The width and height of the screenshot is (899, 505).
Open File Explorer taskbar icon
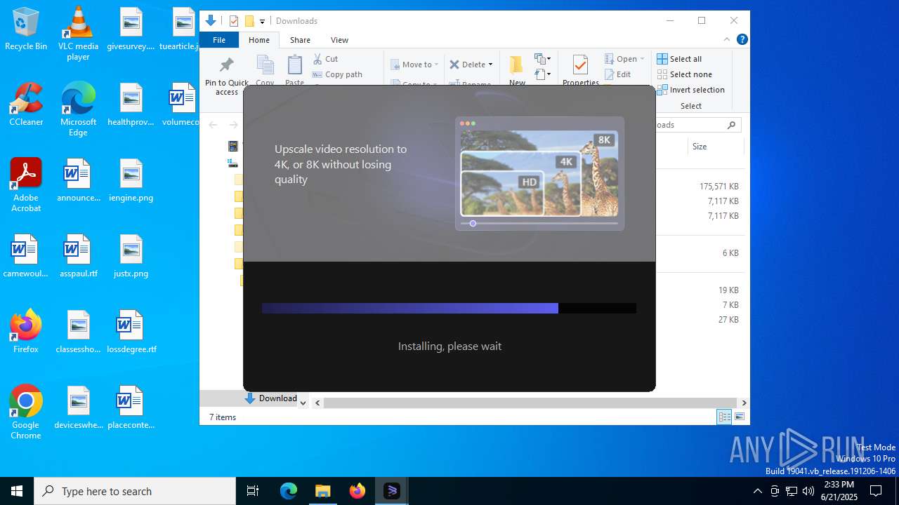322,491
